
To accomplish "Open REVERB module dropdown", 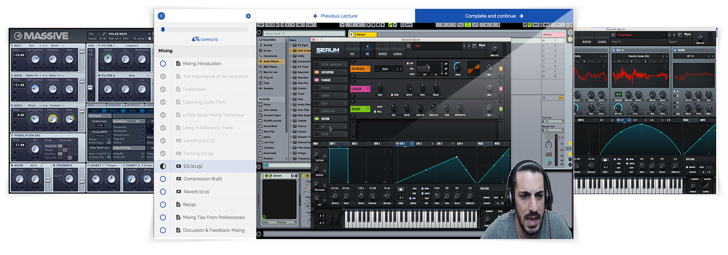I will click(x=361, y=109).
